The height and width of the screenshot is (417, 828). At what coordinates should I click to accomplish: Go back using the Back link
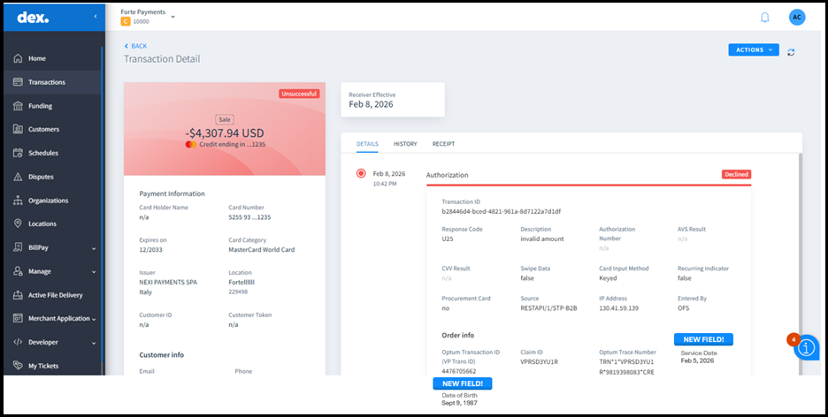(135, 46)
